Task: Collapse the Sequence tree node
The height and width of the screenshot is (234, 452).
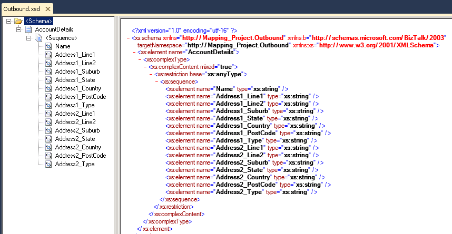Action: (x=29, y=38)
